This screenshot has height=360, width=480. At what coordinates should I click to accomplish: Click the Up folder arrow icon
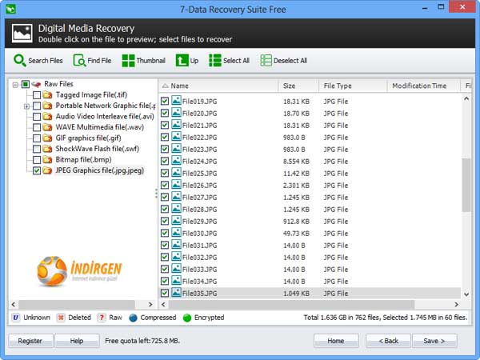pyautogui.click(x=182, y=61)
